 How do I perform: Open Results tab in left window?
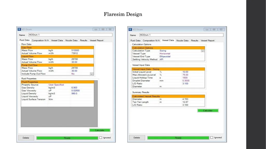(x=84, y=40)
